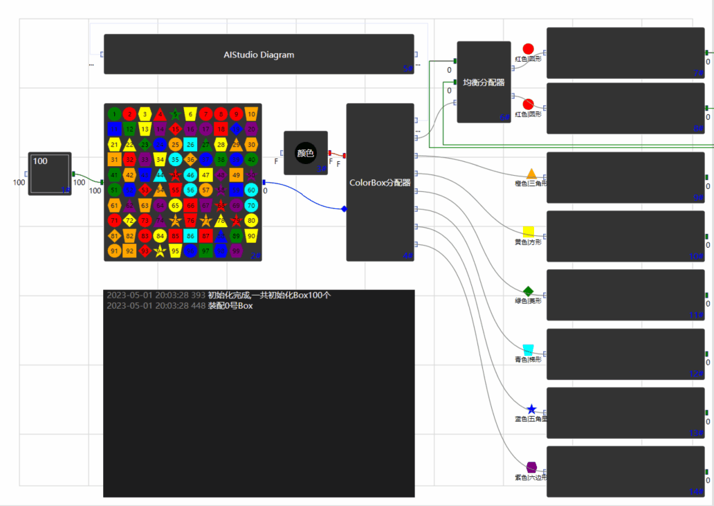Click the orange triangle shape icon

(531, 173)
